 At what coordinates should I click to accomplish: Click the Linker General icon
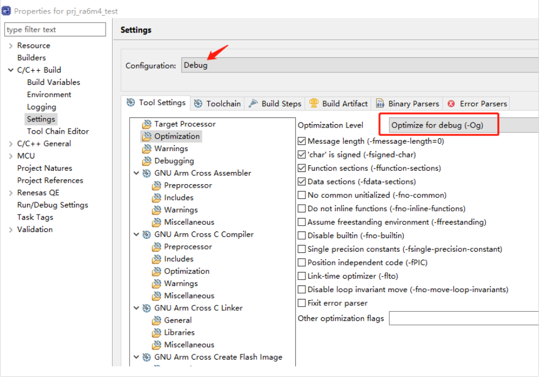(157, 320)
